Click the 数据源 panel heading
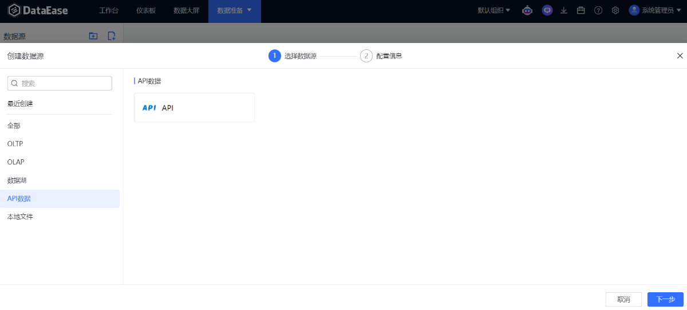The image size is (687, 310). pyautogui.click(x=14, y=36)
